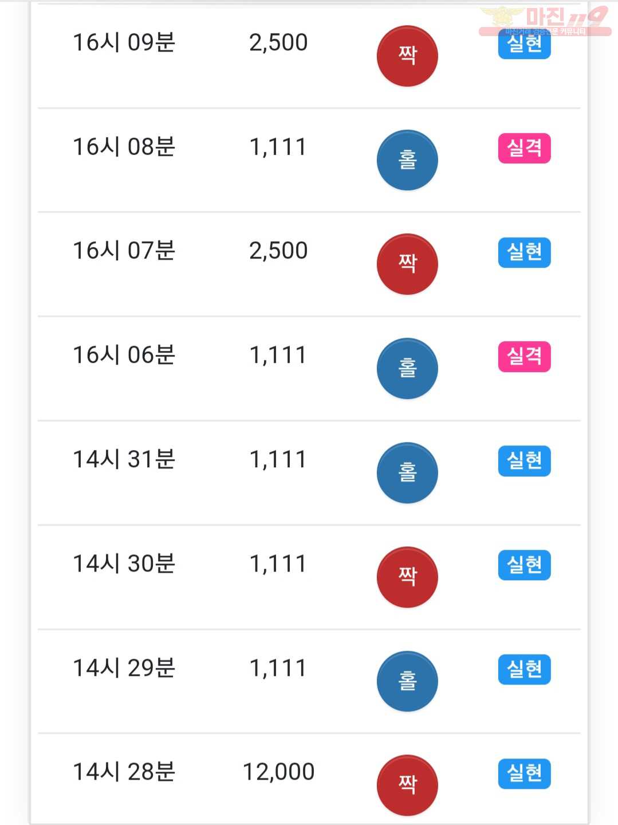Click the pink 실격 badge for 16시 08분
This screenshot has height=825, width=618.
524,148
